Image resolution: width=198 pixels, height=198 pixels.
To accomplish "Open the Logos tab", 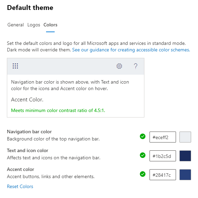I will 34,25.
